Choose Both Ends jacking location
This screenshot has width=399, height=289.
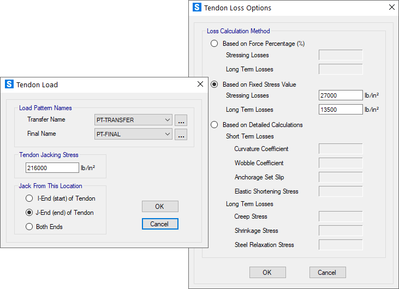(29, 227)
